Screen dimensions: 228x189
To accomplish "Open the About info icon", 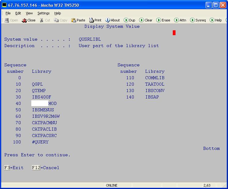I will (x=108, y=20).
